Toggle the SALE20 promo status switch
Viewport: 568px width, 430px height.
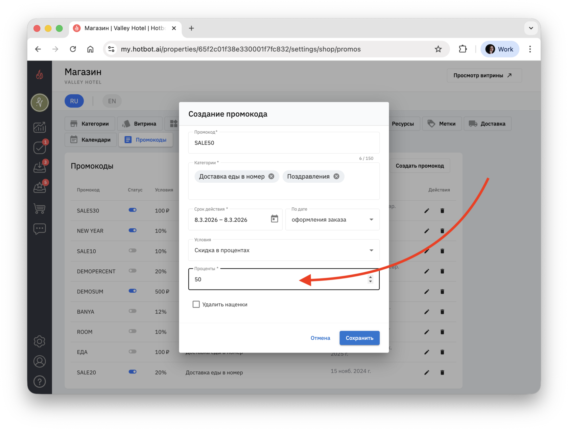coord(133,372)
